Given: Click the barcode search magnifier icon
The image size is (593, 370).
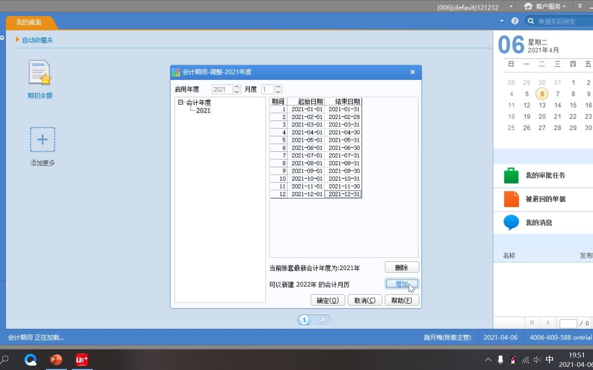Looking at the screenshot, I should 531,21.
